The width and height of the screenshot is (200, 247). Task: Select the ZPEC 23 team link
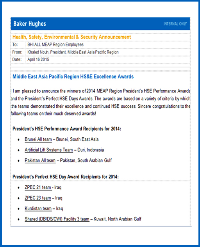click(x=38, y=198)
